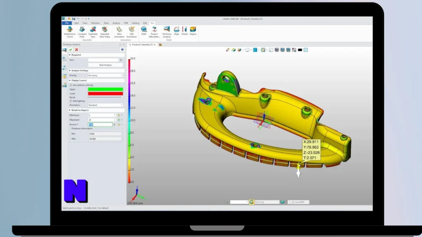Image resolution: width=422 pixels, height=237 pixels.
Task: Open the Exploded View tool
Action: point(93,32)
